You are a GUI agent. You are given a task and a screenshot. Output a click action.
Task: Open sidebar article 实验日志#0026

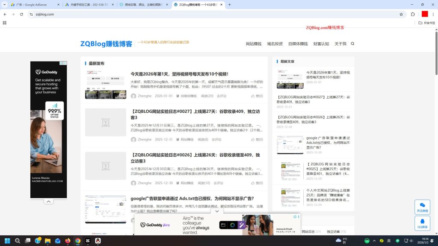(x=313, y=120)
